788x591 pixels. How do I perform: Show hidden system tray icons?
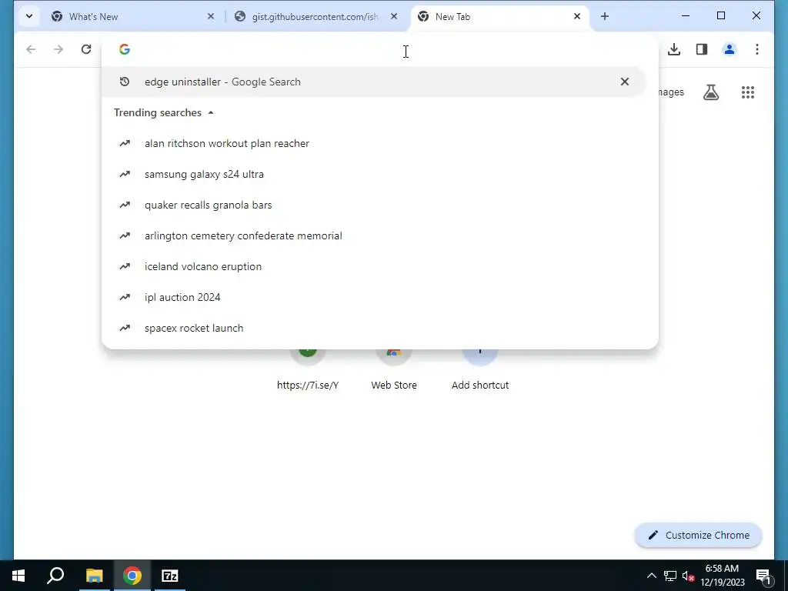tap(651, 576)
